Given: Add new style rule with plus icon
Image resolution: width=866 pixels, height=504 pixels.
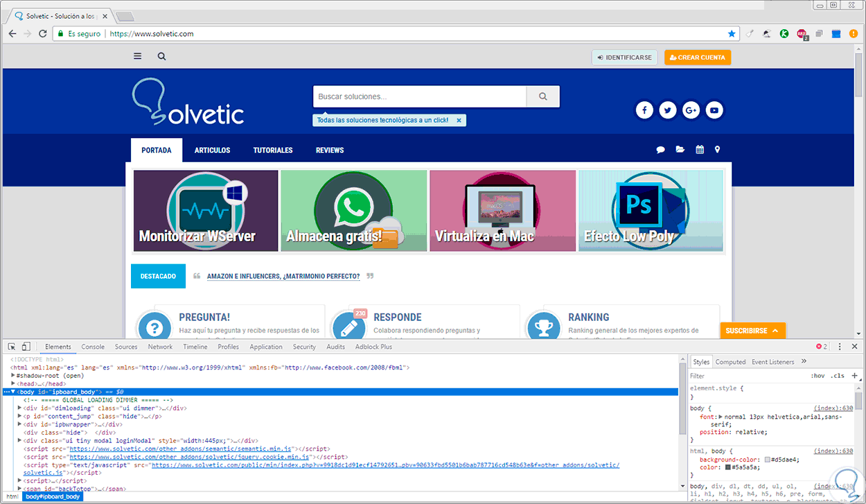Looking at the screenshot, I should coord(854,376).
